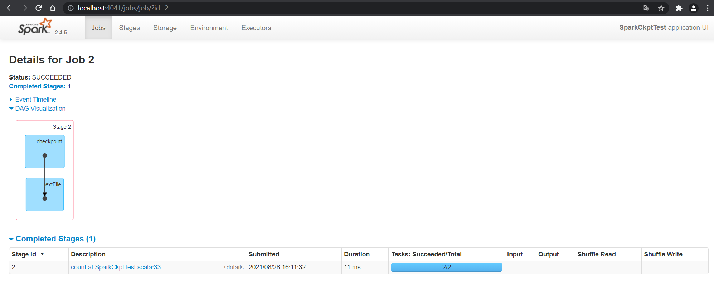
Task: View site information icon in address bar
Action: pyautogui.click(x=71, y=8)
